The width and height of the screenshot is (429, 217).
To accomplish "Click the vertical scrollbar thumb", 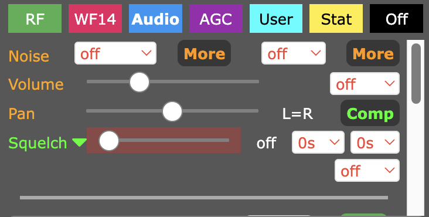I will point(416,73).
